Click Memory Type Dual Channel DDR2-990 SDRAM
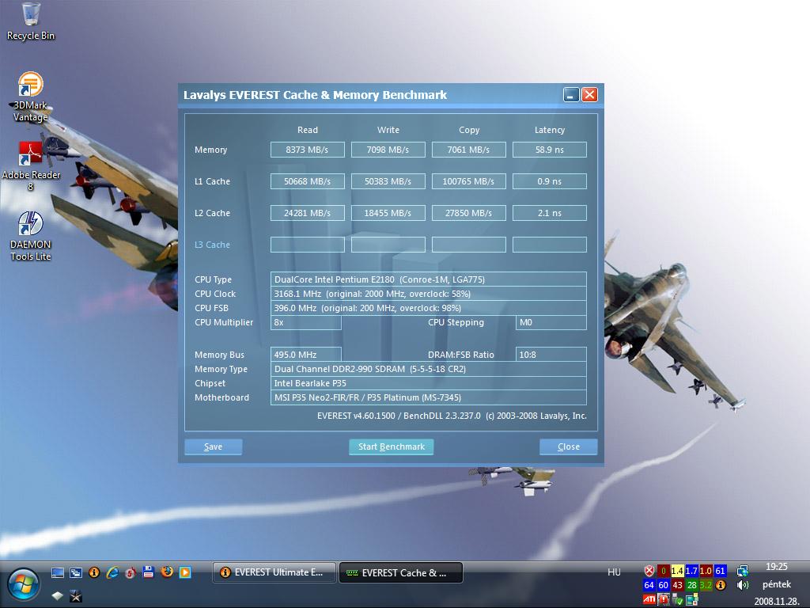This screenshot has height=608, width=810. (428, 369)
